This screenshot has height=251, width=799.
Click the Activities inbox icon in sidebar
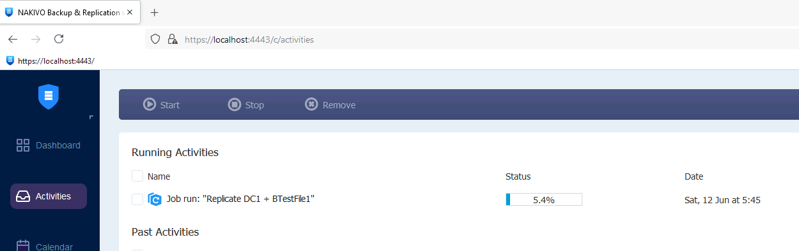(23, 196)
